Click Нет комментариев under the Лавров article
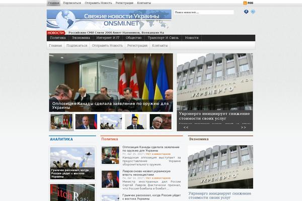This screenshot has width=302, height=201. 159,178
